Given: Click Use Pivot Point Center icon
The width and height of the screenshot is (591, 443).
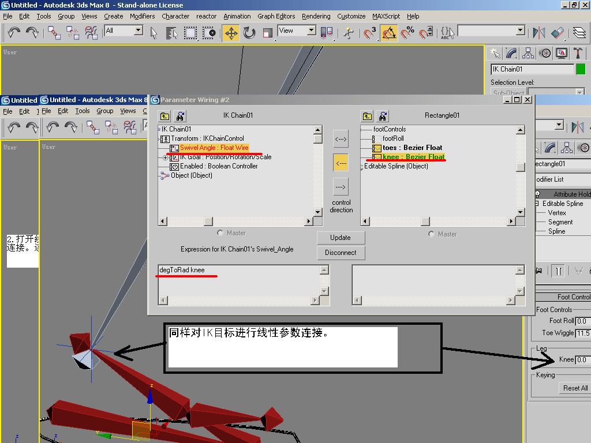Looking at the screenshot, I should (x=327, y=33).
